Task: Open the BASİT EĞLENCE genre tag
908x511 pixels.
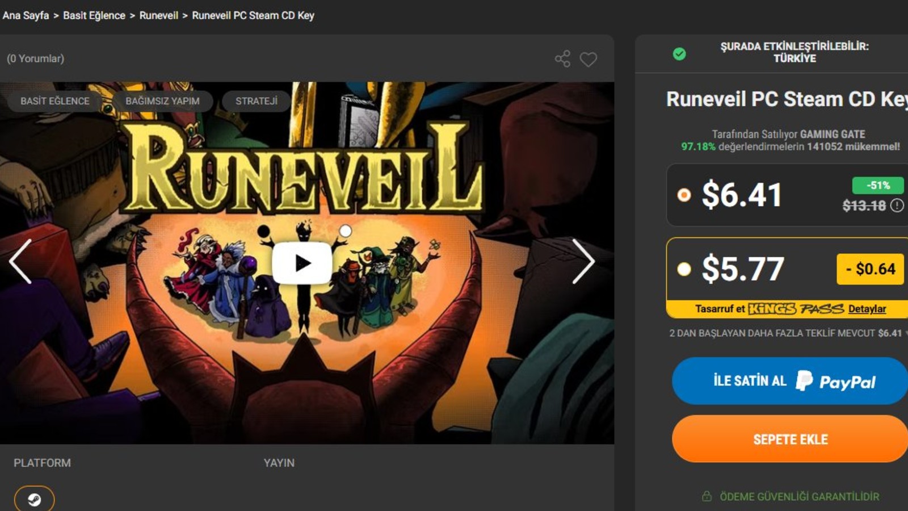Action: (55, 101)
